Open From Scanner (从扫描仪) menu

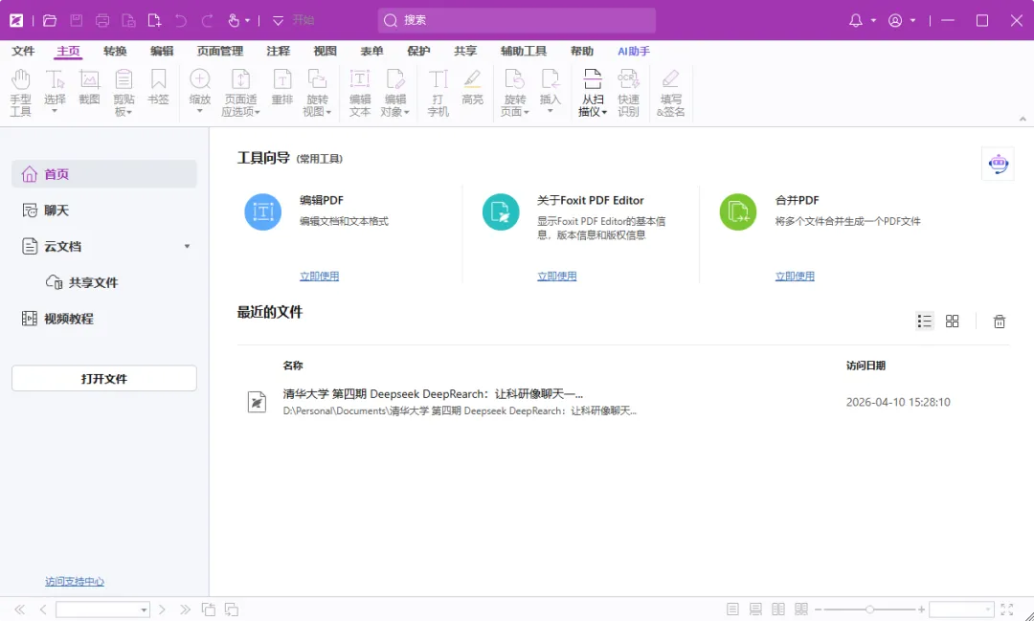(593, 92)
